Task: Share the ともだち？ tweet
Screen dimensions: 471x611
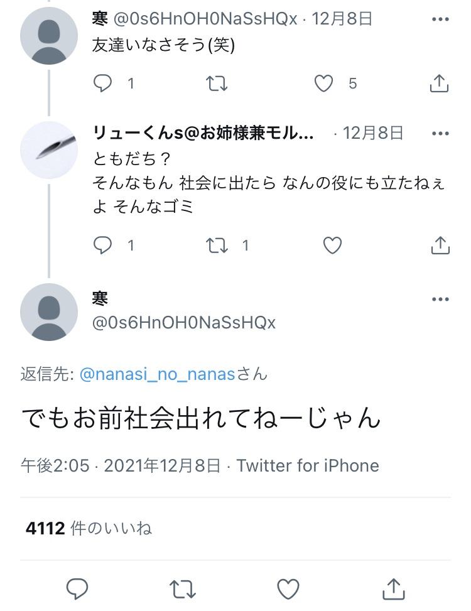Action: [440, 246]
